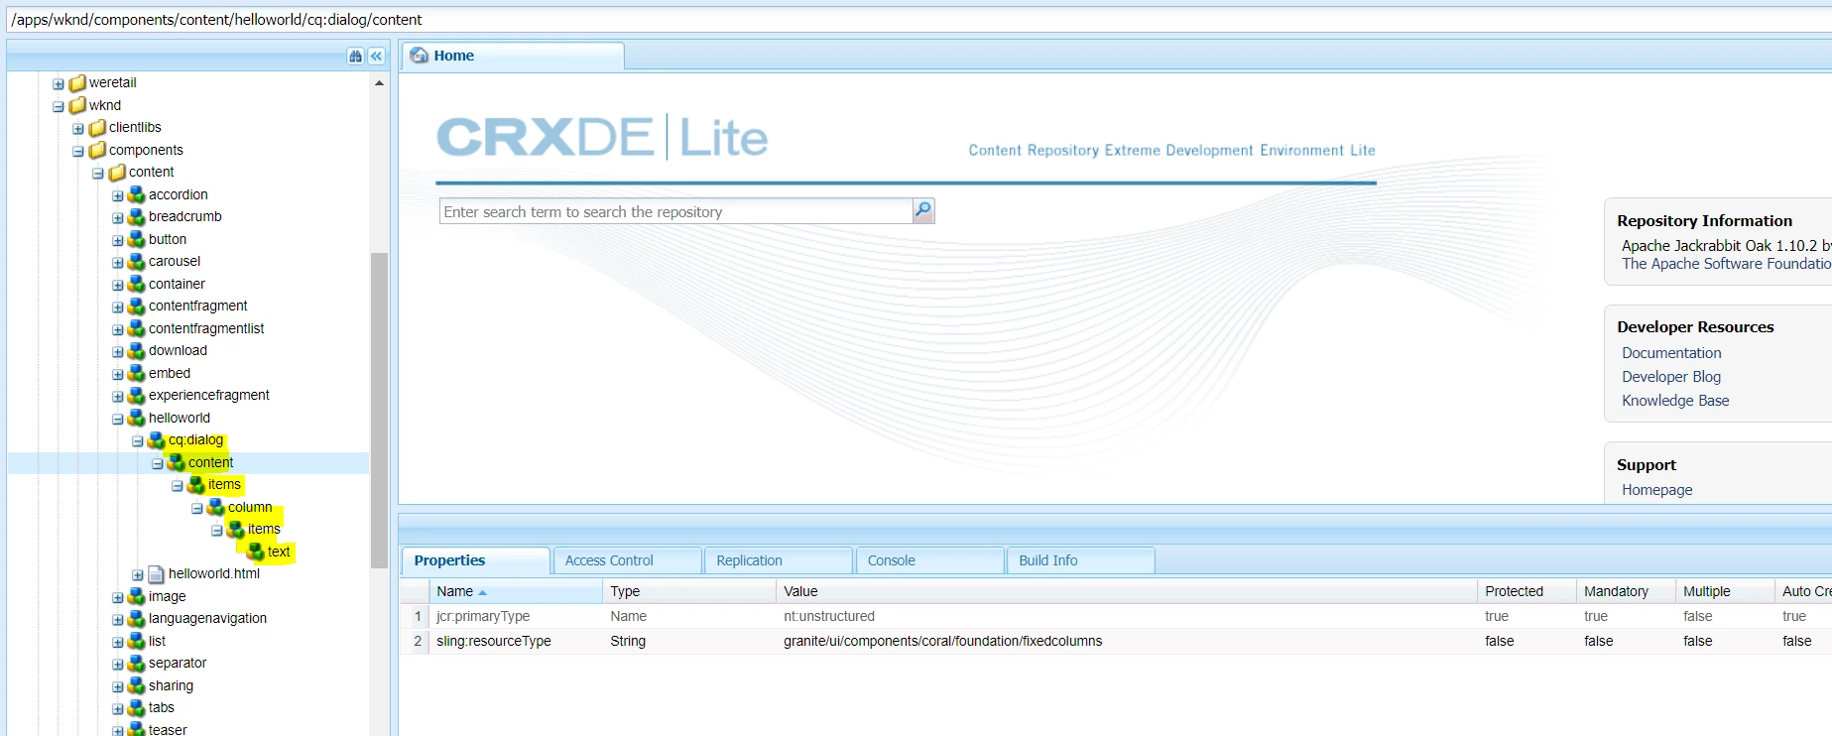The image size is (1832, 736).
Task: Expand the weretail folder
Action: (59, 84)
